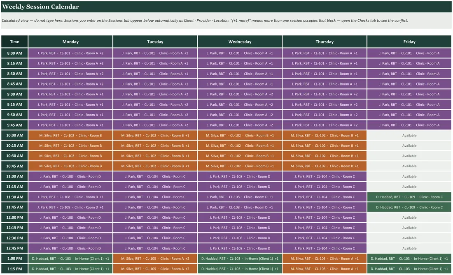This screenshot has height=275, width=453.
Task: Select Thursday 8:45 AM J. Park session
Action: tap(325, 84)
